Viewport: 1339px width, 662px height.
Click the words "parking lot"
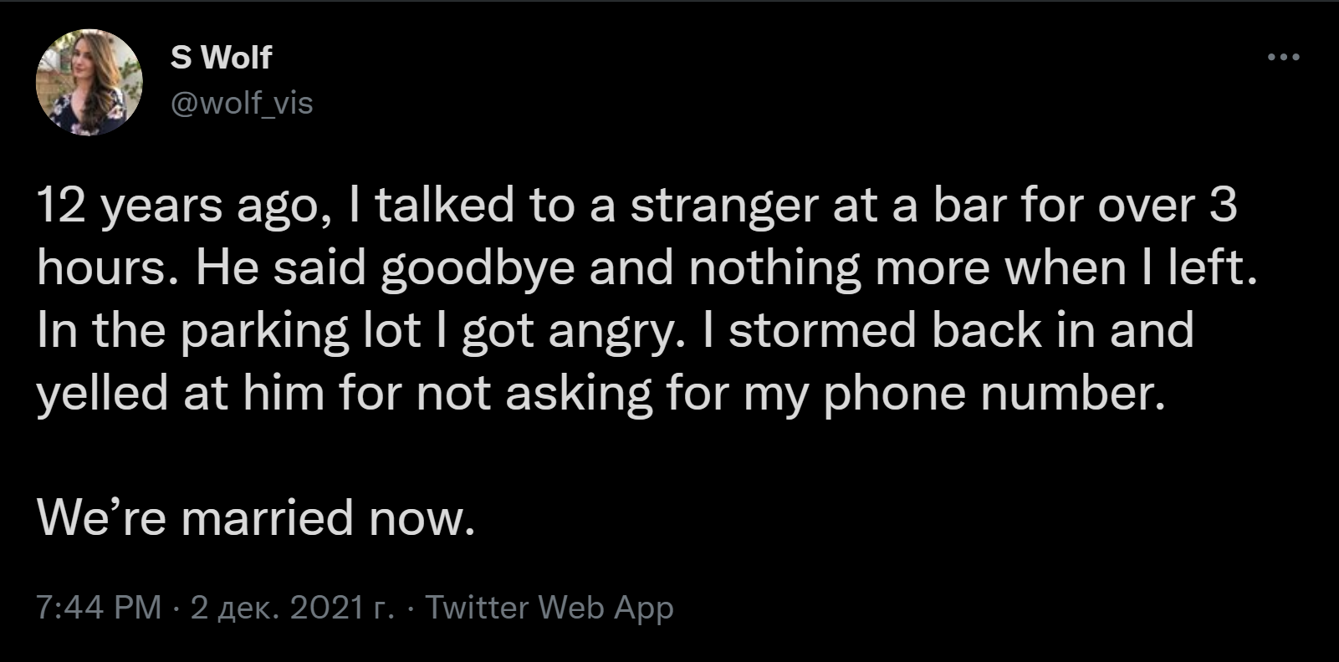300,331
